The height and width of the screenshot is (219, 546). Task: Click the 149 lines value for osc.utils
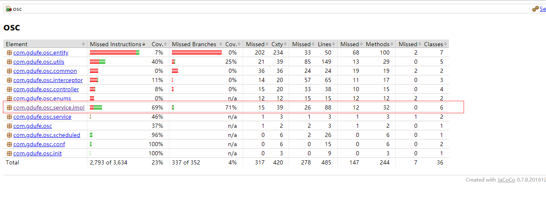coord(326,62)
